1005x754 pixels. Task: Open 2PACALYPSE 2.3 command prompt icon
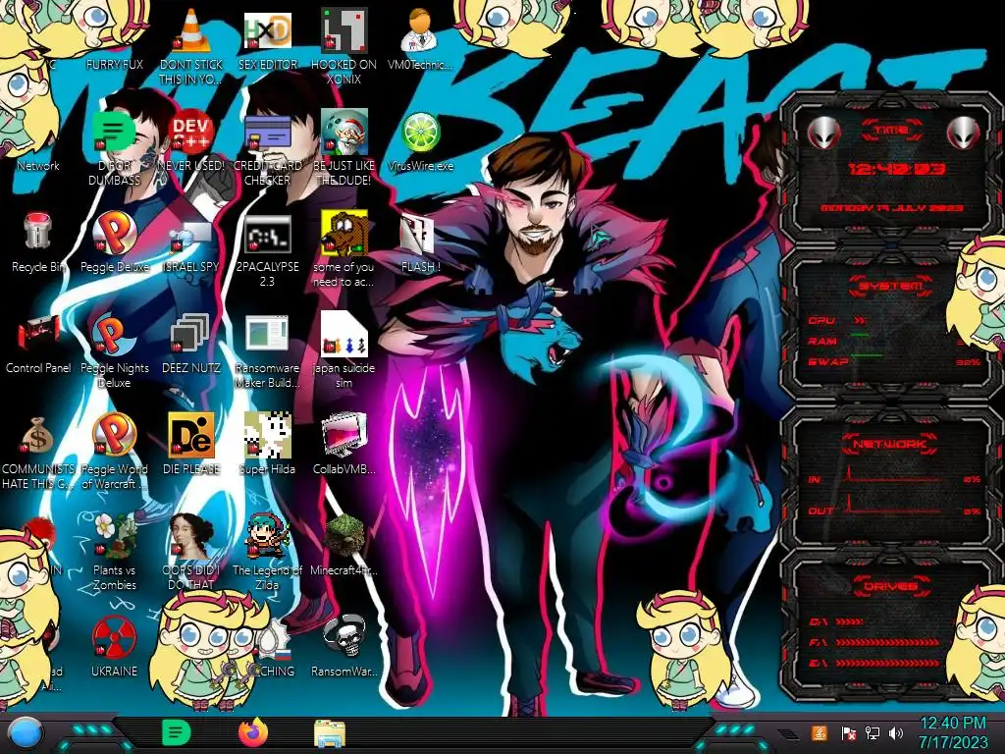pyautogui.click(x=267, y=234)
